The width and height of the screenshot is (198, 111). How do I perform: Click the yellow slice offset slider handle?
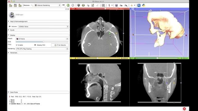pos(97,58)
